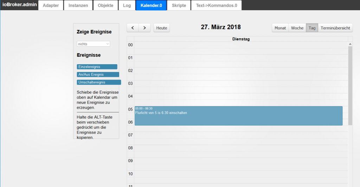Select the Kalender.0 tab

tap(151, 6)
